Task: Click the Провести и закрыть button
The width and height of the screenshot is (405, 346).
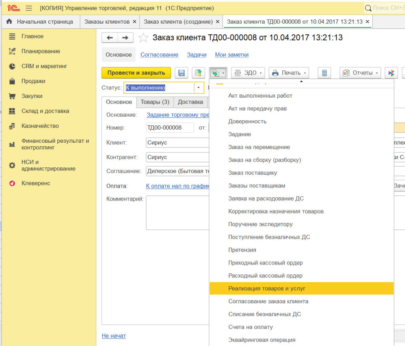Action: point(136,73)
